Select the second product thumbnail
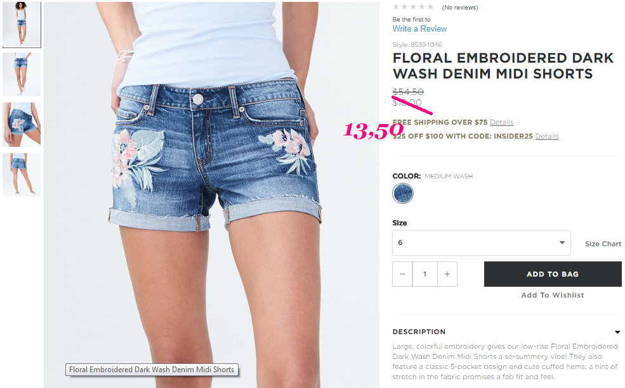Viewport: 625px width, 388px height. [x=22, y=74]
